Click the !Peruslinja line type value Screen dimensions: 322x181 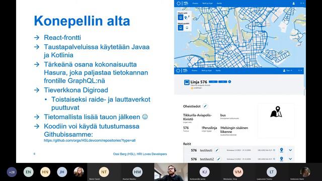[x=209, y=128]
